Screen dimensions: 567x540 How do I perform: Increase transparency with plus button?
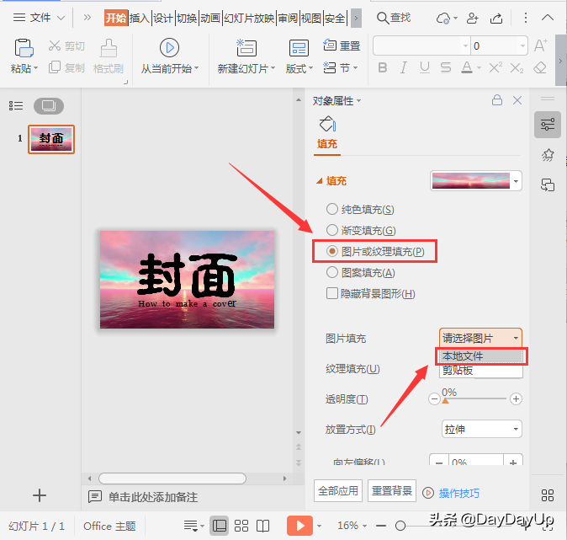(x=516, y=398)
